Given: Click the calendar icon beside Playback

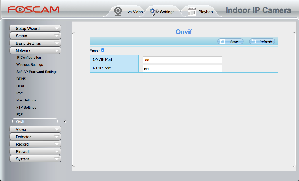Looking at the screenshot, I should 192,12.
